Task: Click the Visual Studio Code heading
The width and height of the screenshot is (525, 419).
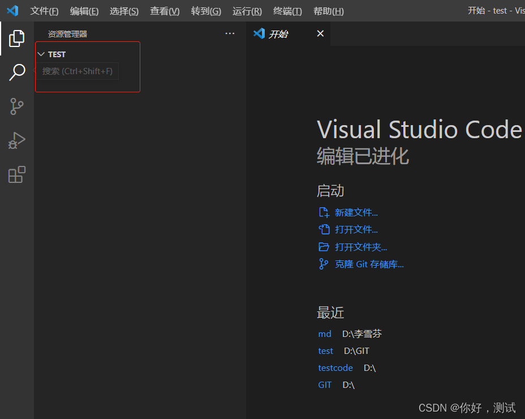Action: click(x=419, y=130)
